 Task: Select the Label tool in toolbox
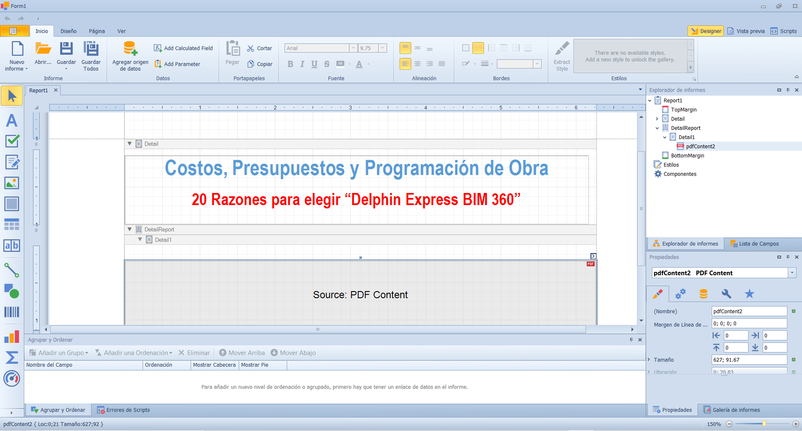pos(12,121)
